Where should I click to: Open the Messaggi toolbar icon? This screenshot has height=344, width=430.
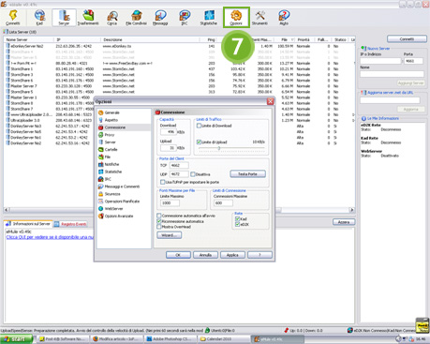(x=160, y=18)
